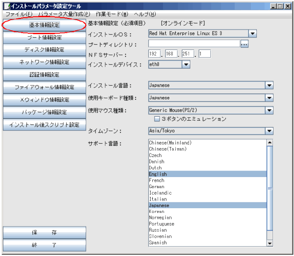Click the boot directory browse (...) button
Image resolution: width=294 pixels, height=256 pixels.
[x=245, y=44]
